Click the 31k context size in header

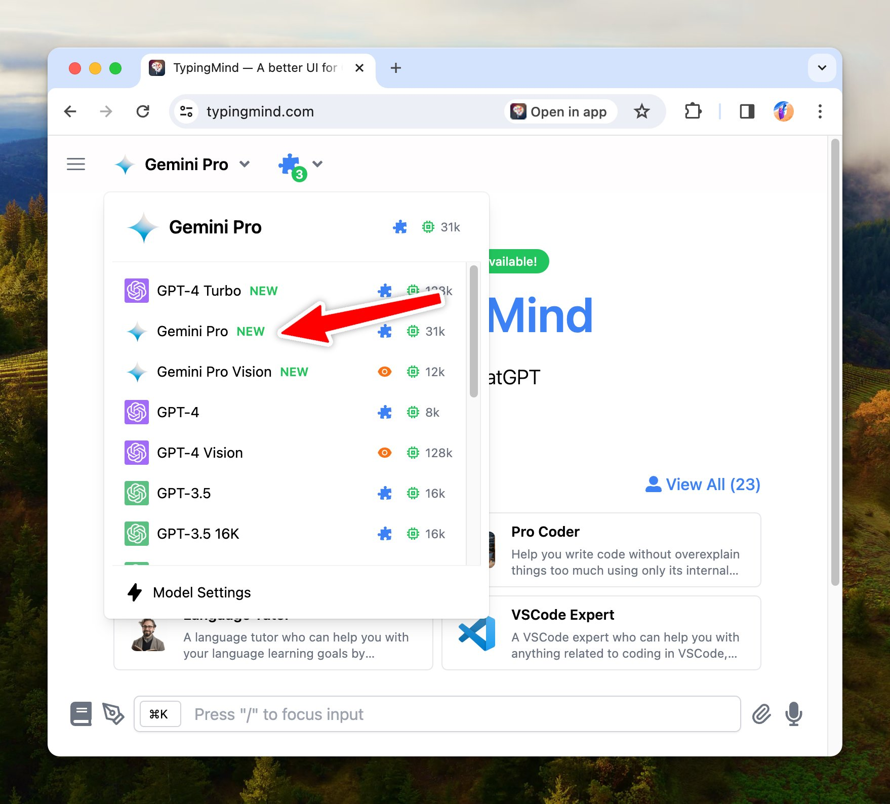click(450, 227)
